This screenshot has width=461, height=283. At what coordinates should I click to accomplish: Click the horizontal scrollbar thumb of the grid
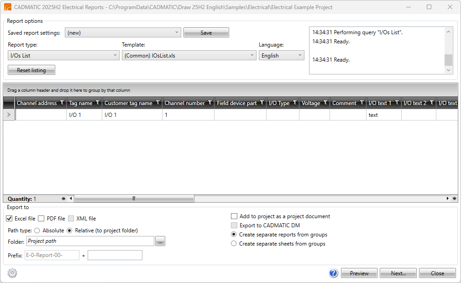(x=134, y=199)
